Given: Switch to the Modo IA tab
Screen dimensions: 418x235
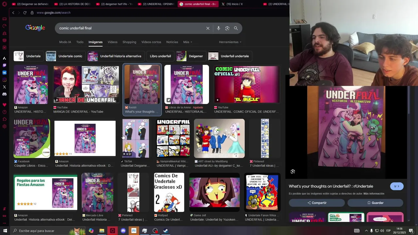Looking at the screenshot, I should (x=65, y=42).
